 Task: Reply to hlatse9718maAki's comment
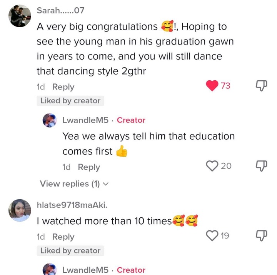[x=63, y=237]
